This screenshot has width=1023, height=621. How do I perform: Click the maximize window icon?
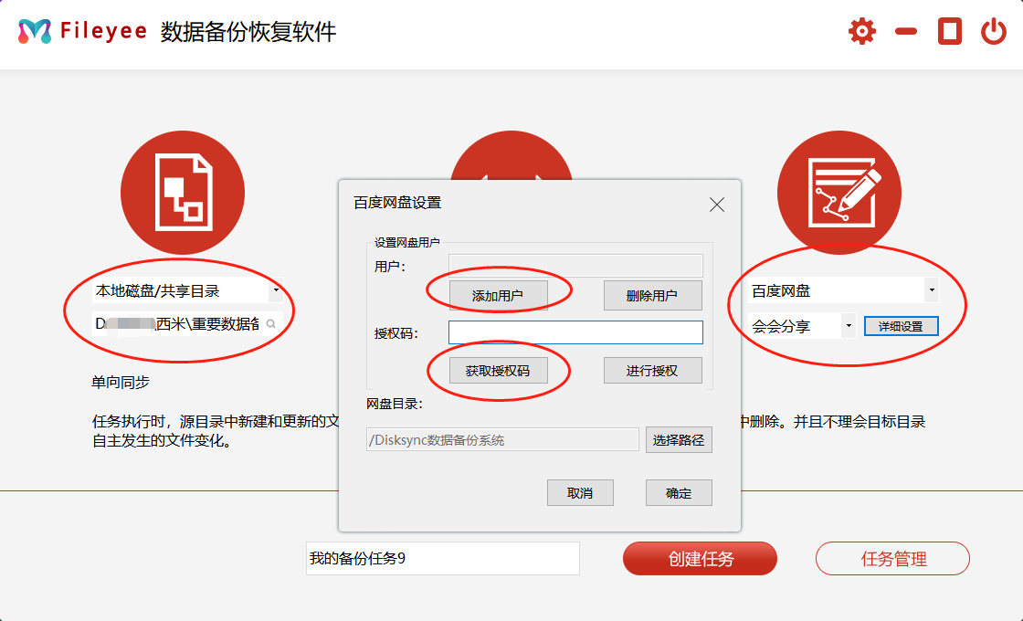pyautogui.click(x=950, y=32)
